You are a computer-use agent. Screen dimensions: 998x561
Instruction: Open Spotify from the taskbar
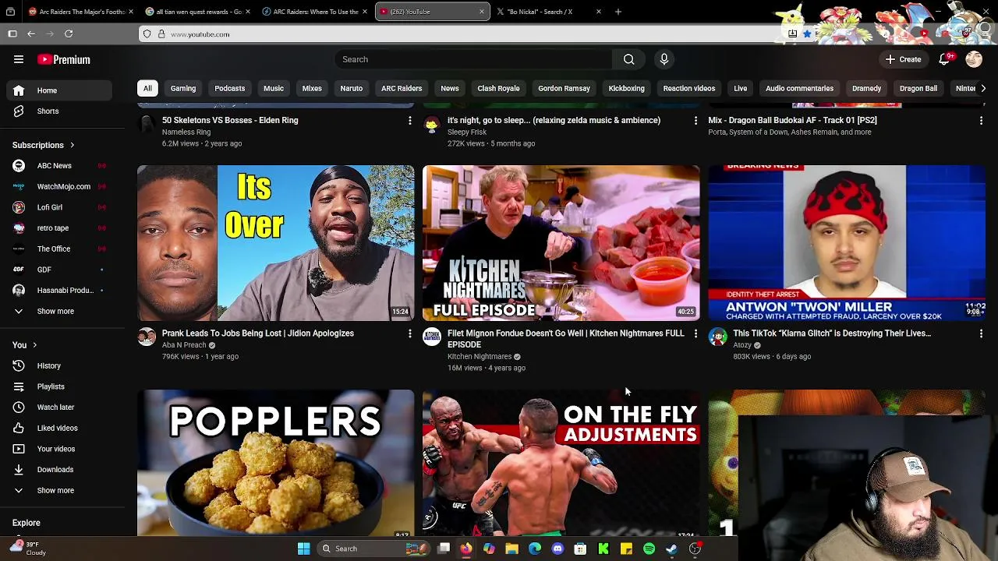[x=649, y=549]
